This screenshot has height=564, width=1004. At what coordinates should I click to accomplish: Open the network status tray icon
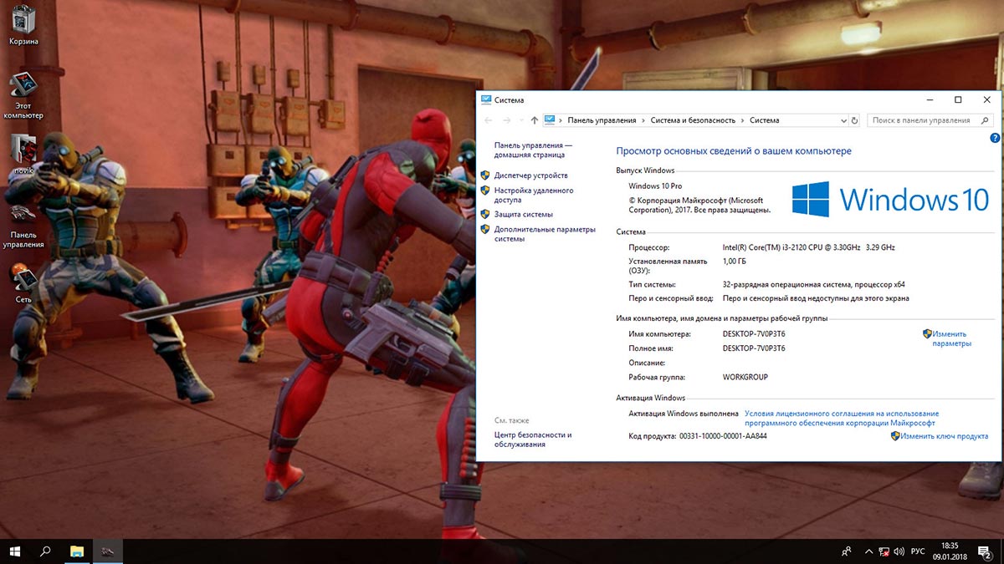[884, 551]
